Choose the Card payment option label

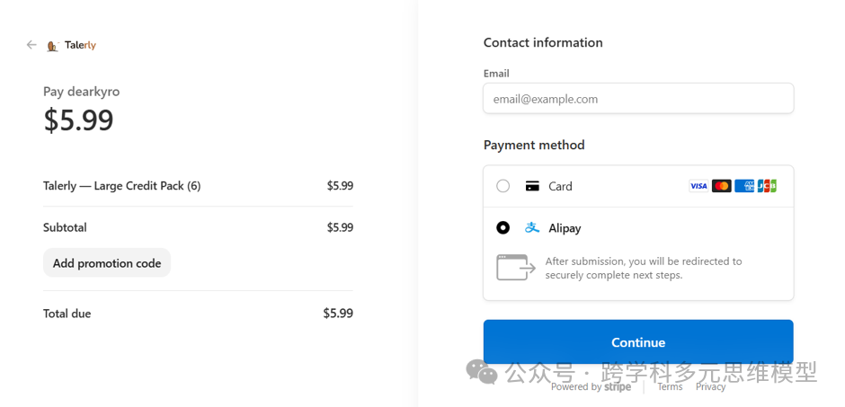click(x=560, y=186)
